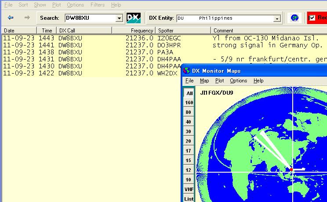Screen dimensions: 327x202
Task: Click comment 'strong signal in Germany Op.'
Action: [268, 45]
